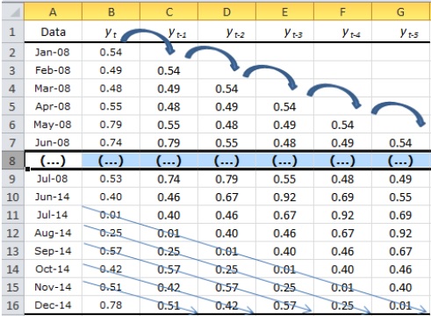This screenshot has width=431, height=316.
Task: Select cell E5 with value 0.54
Action: click(x=284, y=106)
